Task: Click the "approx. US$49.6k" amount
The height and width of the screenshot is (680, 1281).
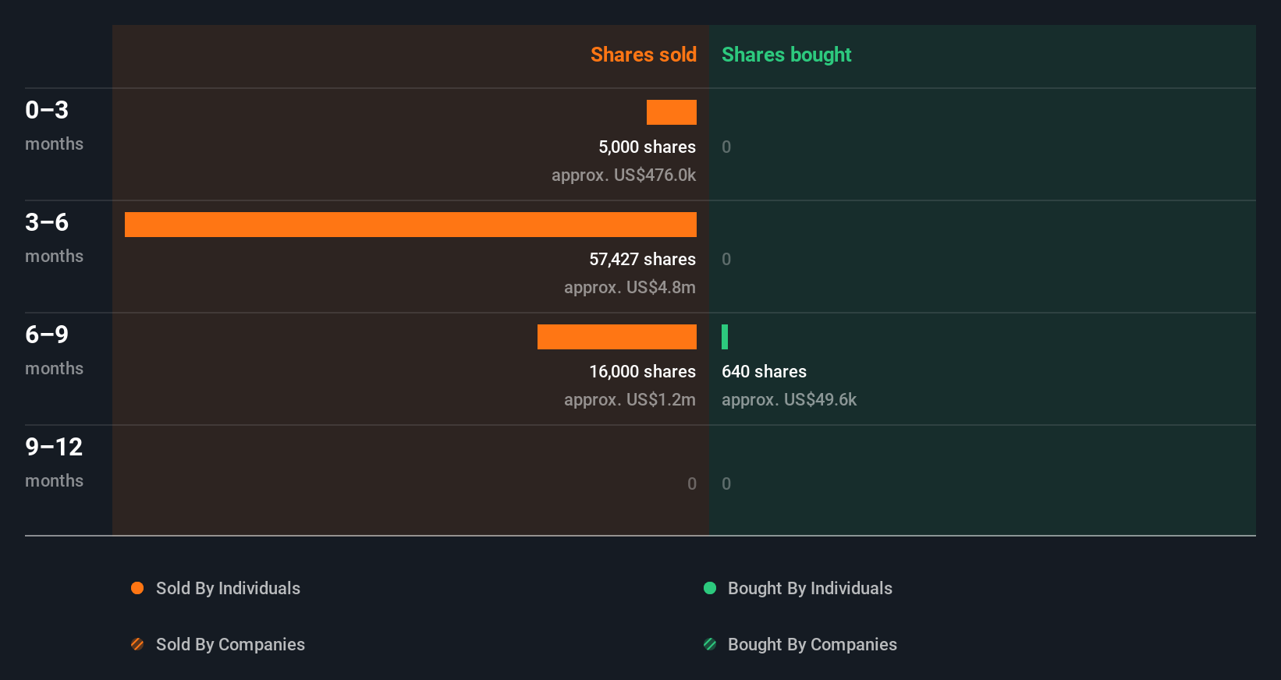Action: pos(790,399)
